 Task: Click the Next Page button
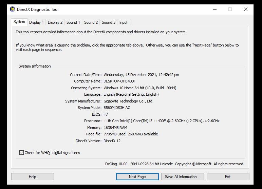click(x=137, y=177)
